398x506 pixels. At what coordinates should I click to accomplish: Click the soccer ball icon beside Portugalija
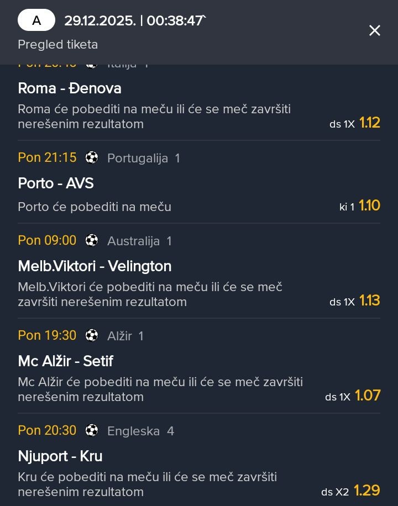pyautogui.click(x=92, y=158)
